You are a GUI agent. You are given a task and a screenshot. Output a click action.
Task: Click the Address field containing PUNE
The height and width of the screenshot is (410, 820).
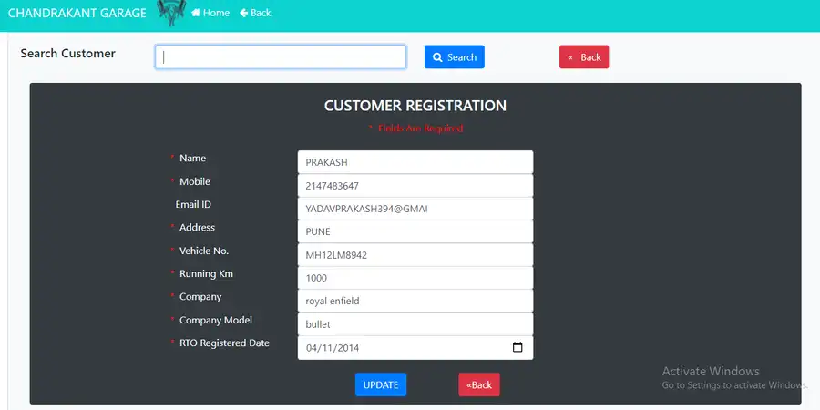[x=415, y=231]
